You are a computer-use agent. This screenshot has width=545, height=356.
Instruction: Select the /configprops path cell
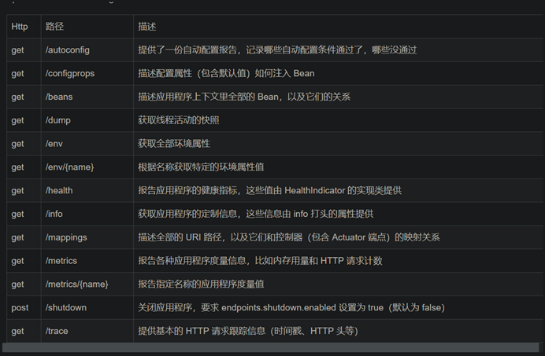[72, 73]
